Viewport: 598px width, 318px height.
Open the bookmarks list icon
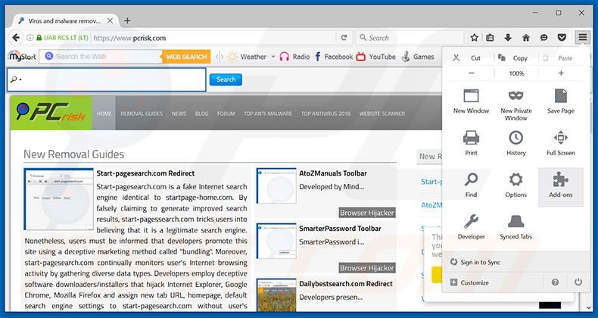coord(490,37)
